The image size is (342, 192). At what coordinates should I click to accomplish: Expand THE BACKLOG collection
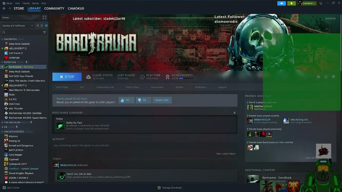[2, 122]
